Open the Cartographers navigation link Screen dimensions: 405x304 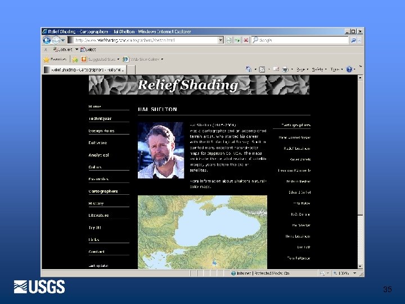[103, 191]
